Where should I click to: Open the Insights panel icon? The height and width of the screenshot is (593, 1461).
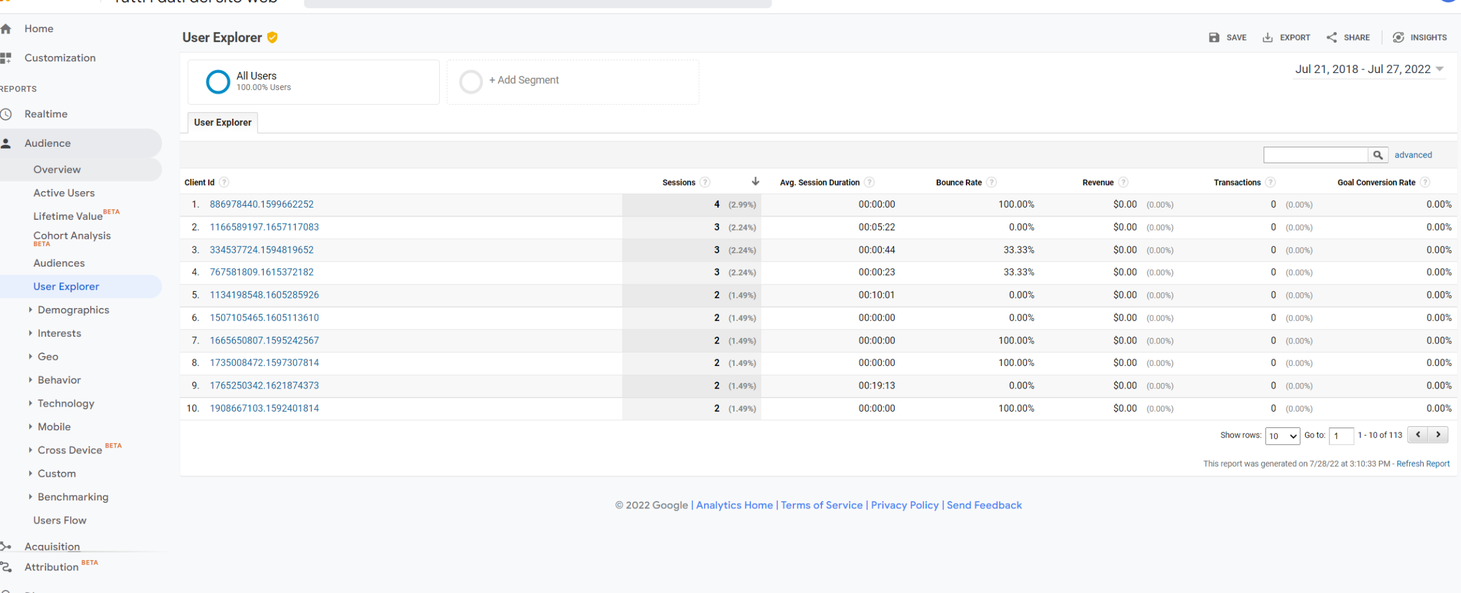[1398, 38]
